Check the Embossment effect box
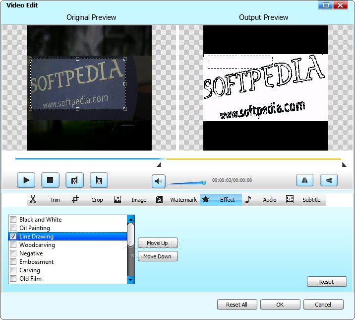The height and width of the screenshot is (320, 355). click(x=13, y=262)
